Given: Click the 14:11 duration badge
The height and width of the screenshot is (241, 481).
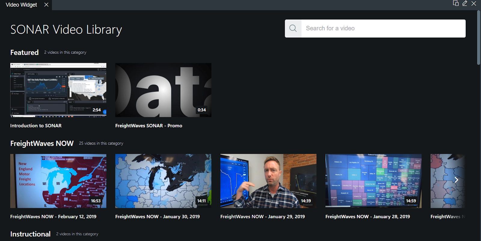Looking at the screenshot, I should (201, 201).
